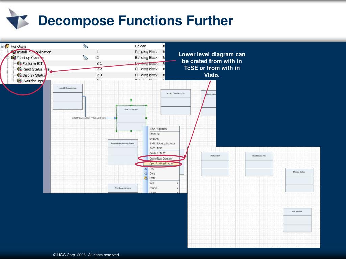Click the Perform BIT building block icon
Image resolution: width=346 pixels, height=259 pixels.
point(19,63)
